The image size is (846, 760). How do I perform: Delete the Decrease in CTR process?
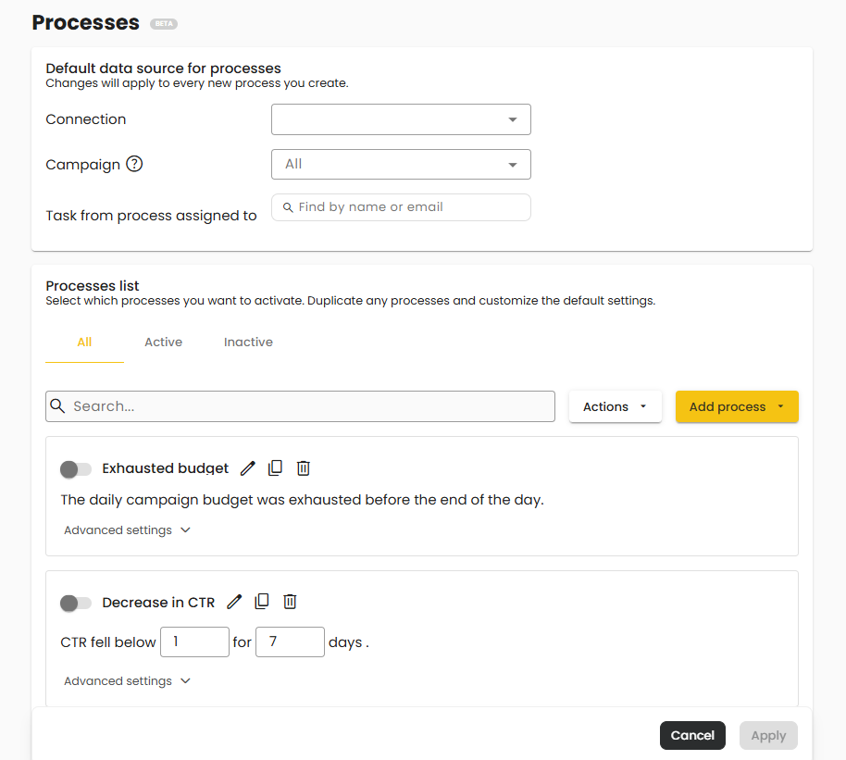[290, 603]
